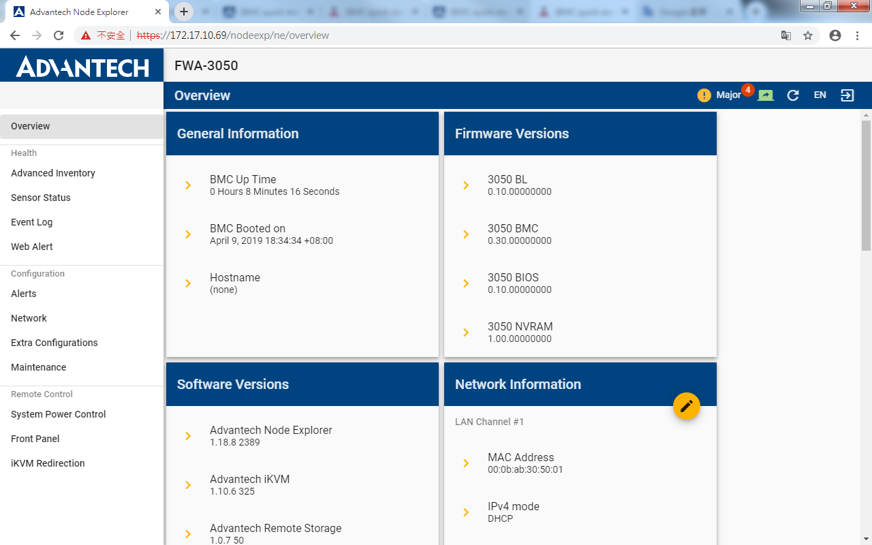This screenshot has width=872, height=545.
Task: Click the Major alert label
Action: tap(728, 95)
